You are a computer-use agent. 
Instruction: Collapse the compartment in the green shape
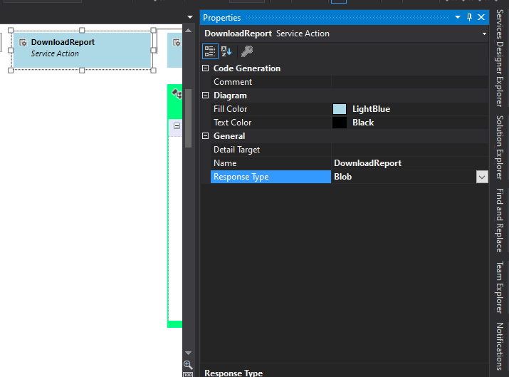point(177,125)
